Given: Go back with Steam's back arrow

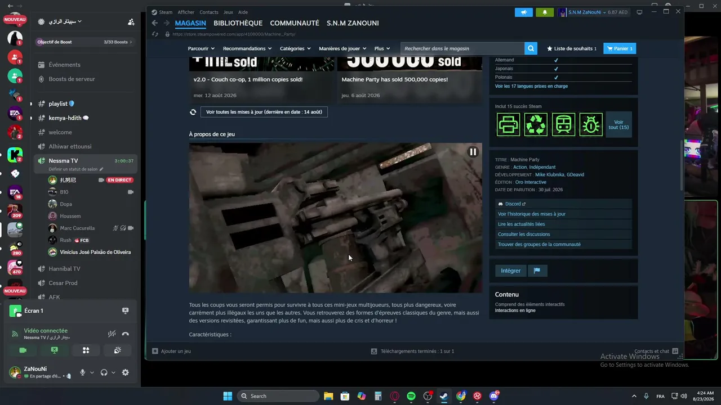Looking at the screenshot, I should click(155, 23).
